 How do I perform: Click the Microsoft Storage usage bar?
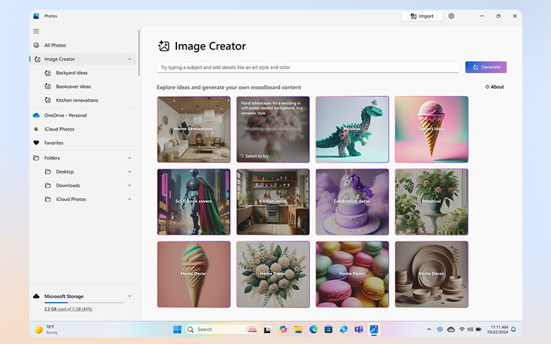pos(84,302)
